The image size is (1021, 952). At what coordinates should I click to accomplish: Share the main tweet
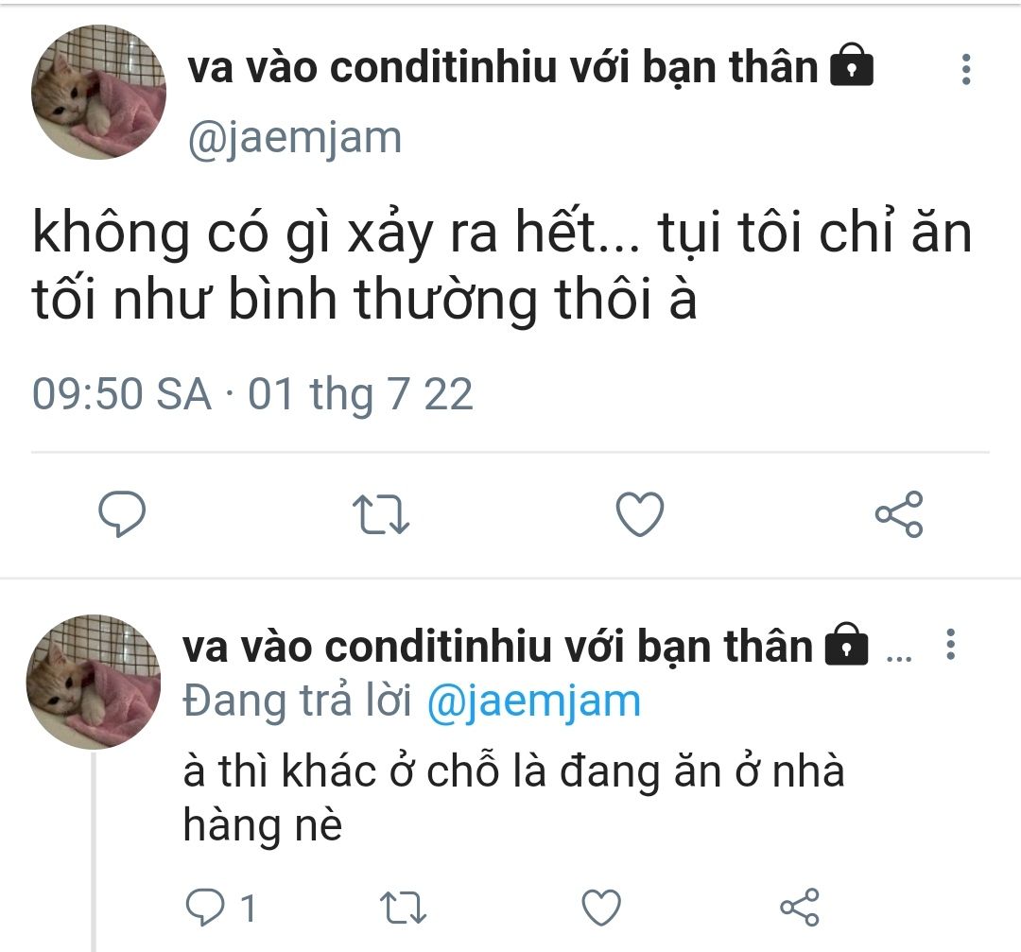899,513
